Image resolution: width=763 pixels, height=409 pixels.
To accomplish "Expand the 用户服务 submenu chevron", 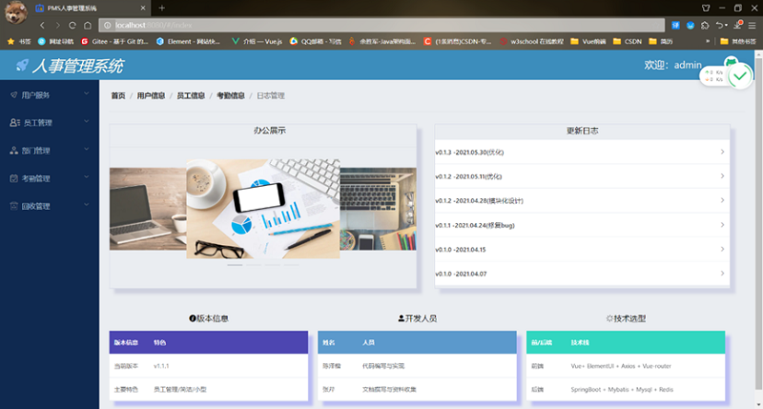I will 86,94.
